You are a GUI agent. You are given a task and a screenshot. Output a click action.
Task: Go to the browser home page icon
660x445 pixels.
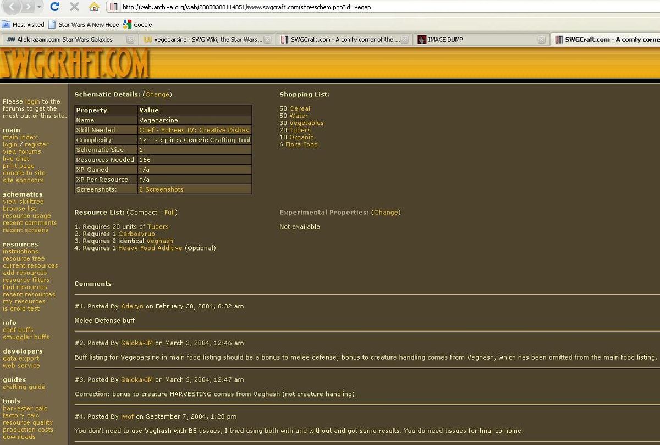tap(94, 7)
